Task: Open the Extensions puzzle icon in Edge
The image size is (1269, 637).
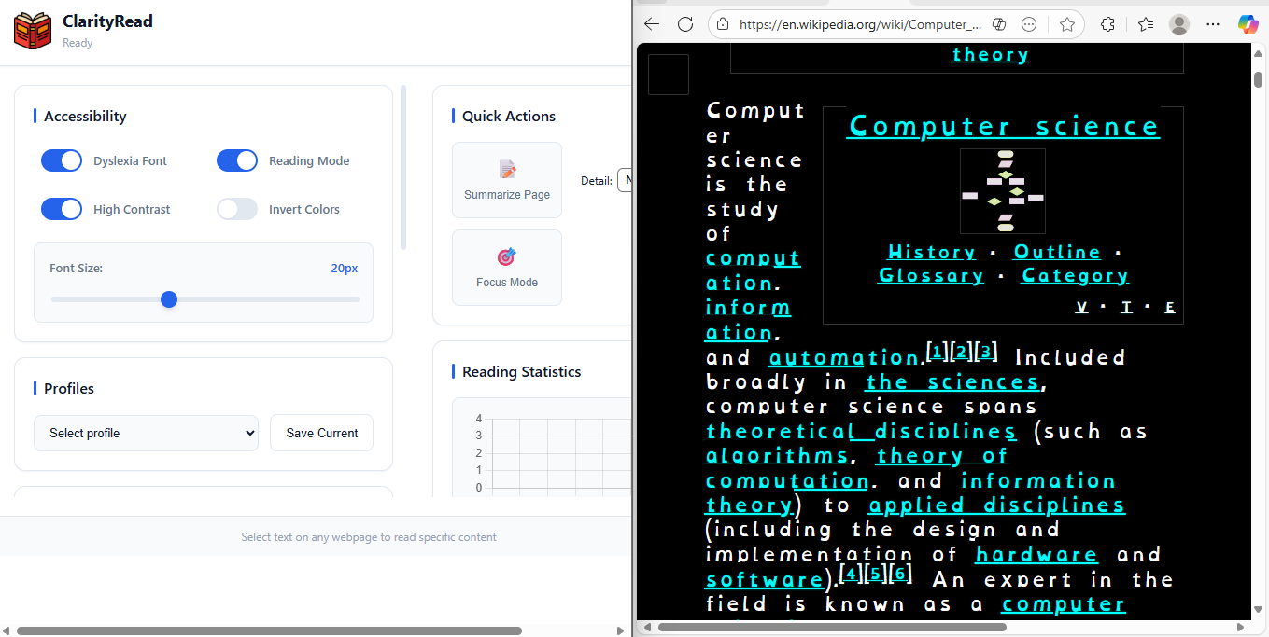Action: pos(1107,24)
